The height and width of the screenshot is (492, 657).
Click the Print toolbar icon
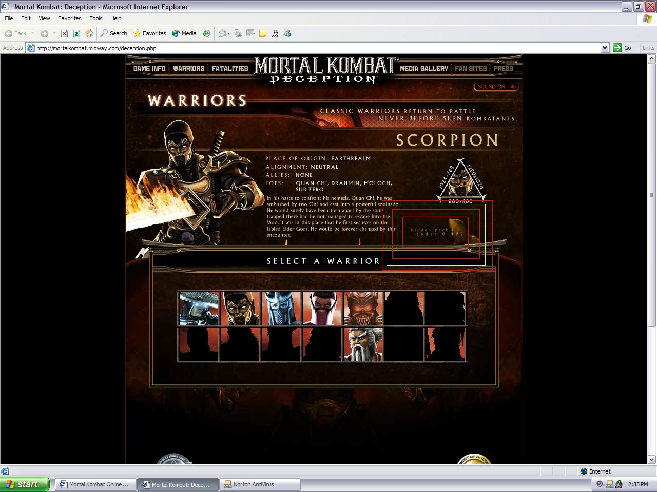click(x=238, y=33)
